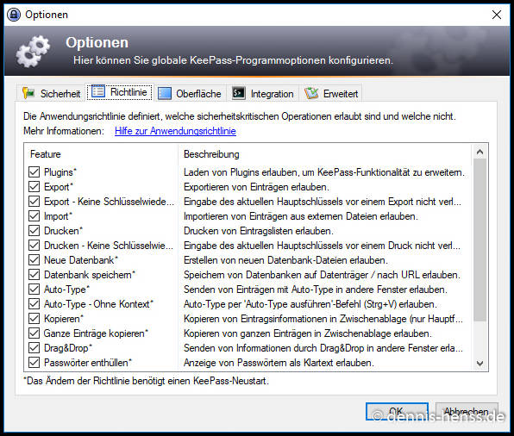This screenshot has height=436, width=514.
Task: Toggle the Export* checkbox
Action: click(34, 187)
